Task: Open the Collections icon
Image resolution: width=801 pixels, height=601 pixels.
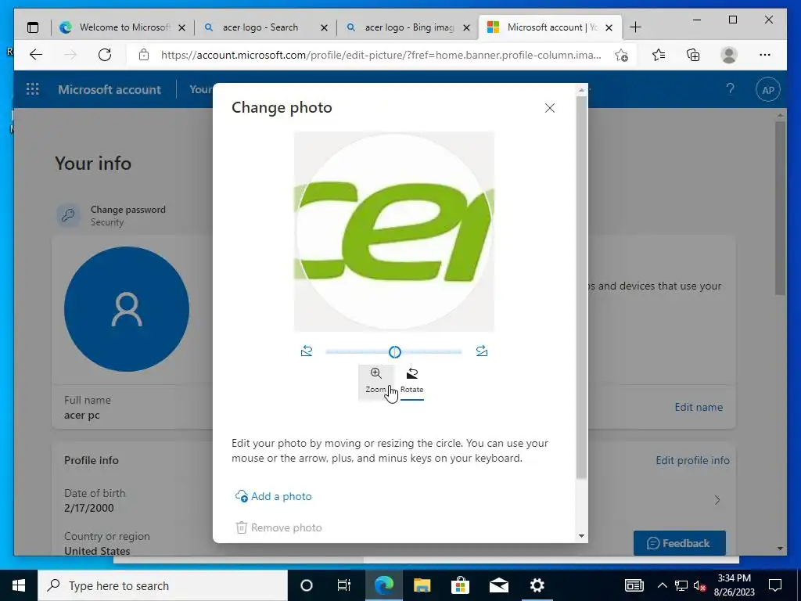Action: tap(693, 55)
